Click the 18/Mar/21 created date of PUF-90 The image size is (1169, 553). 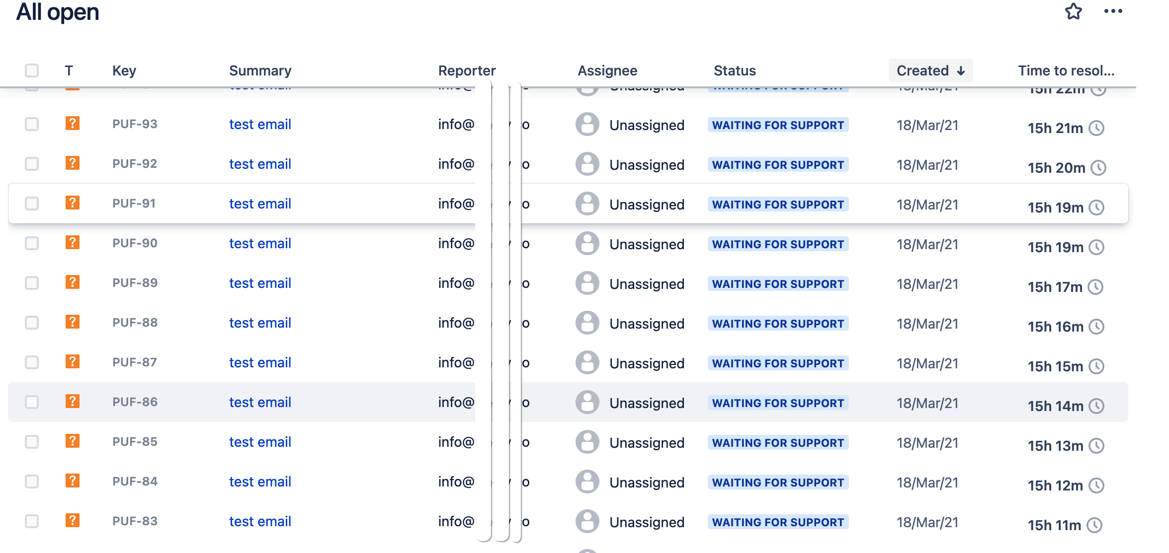927,244
